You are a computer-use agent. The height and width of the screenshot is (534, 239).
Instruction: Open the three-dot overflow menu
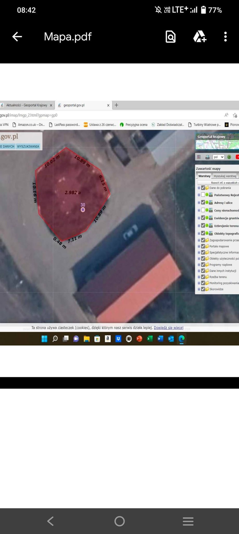coord(225,37)
